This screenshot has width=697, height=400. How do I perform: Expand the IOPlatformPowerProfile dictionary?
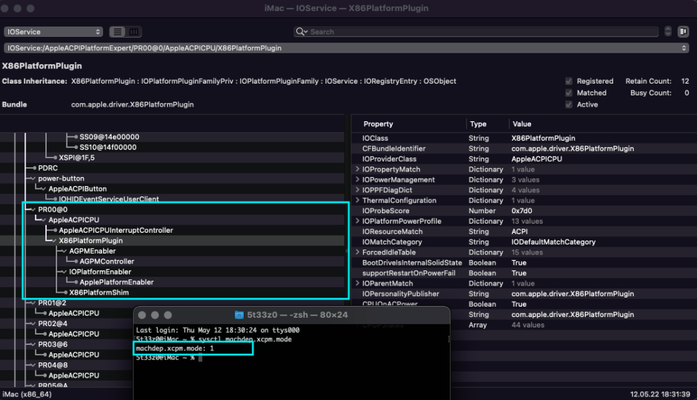pyautogui.click(x=358, y=221)
